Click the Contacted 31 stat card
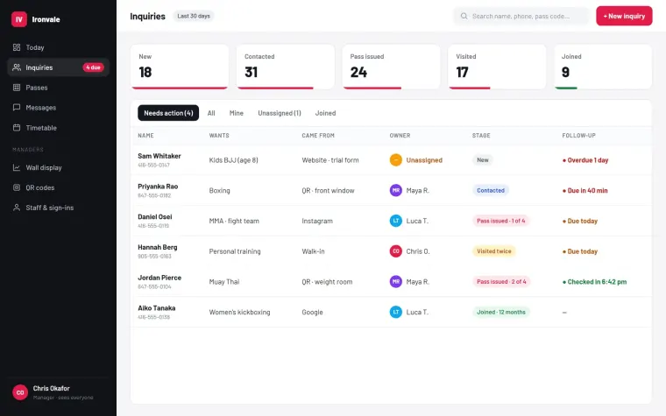666x416 pixels. (x=286, y=67)
